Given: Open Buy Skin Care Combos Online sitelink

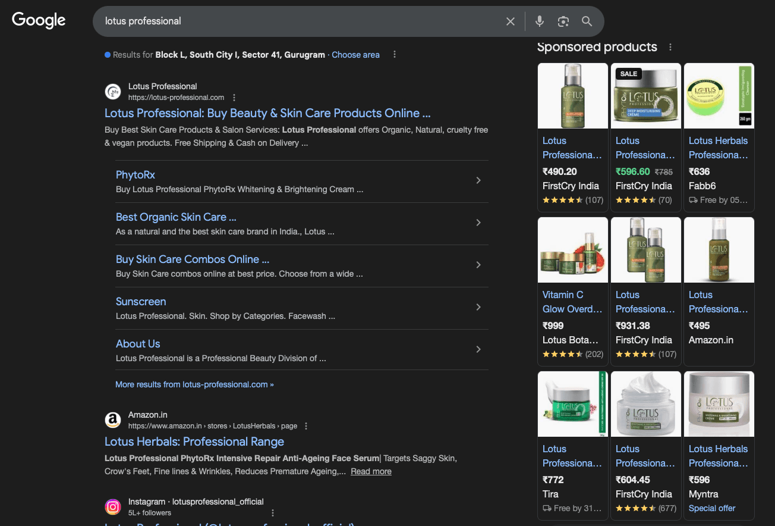Looking at the screenshot, I should 193,259.
